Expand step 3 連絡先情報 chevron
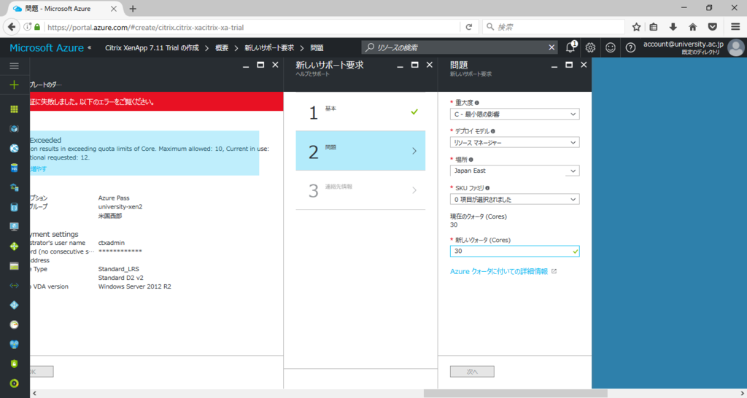Viewport: 747px width, 398px height. [x=414, y=190]
